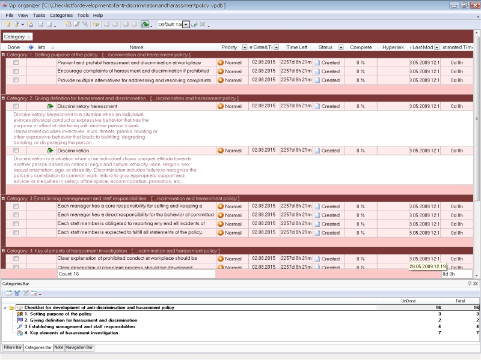Click the apply template icon beside Default Task
The image size is (481, 360).
194,25
